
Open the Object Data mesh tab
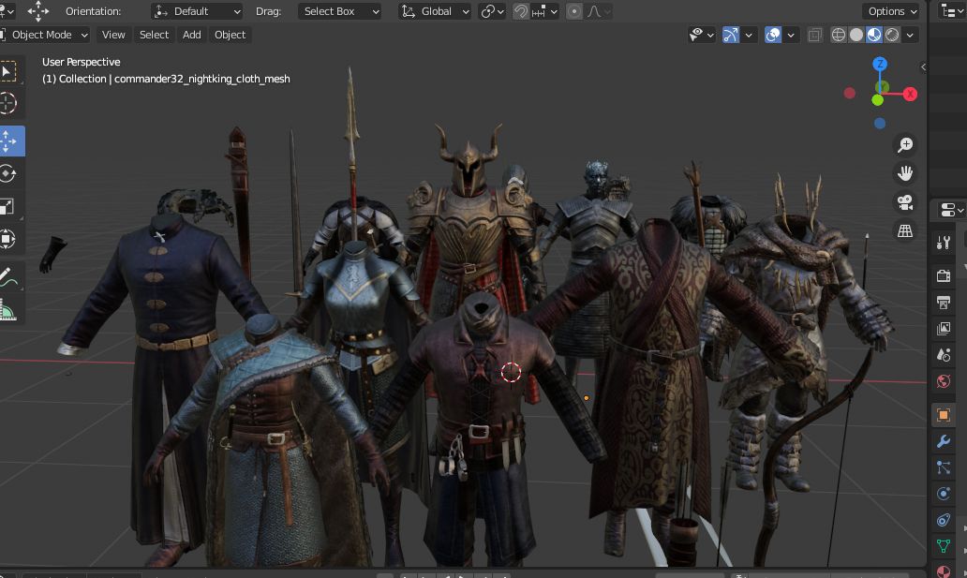click(x=943, y=546)
